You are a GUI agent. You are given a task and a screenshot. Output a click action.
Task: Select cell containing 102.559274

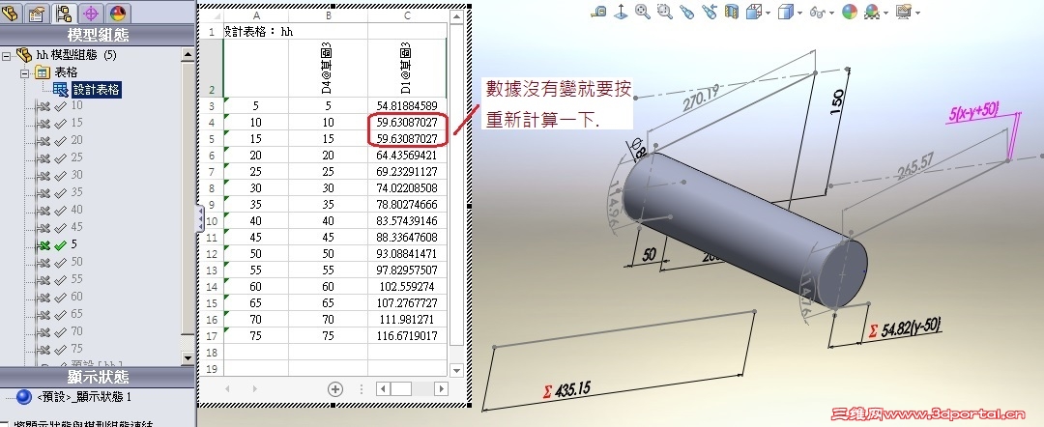point(408,287)
